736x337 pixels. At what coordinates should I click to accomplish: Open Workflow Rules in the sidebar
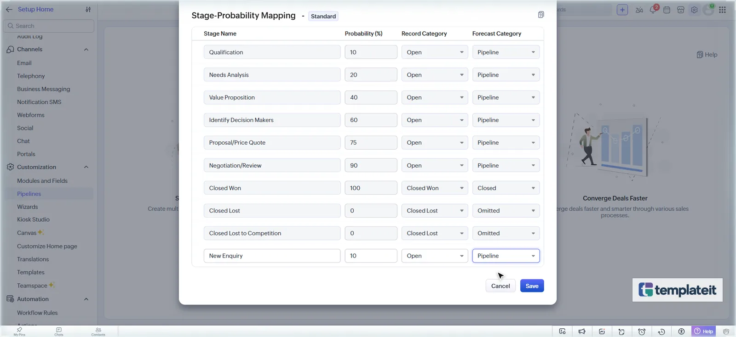tap(37, 313)
